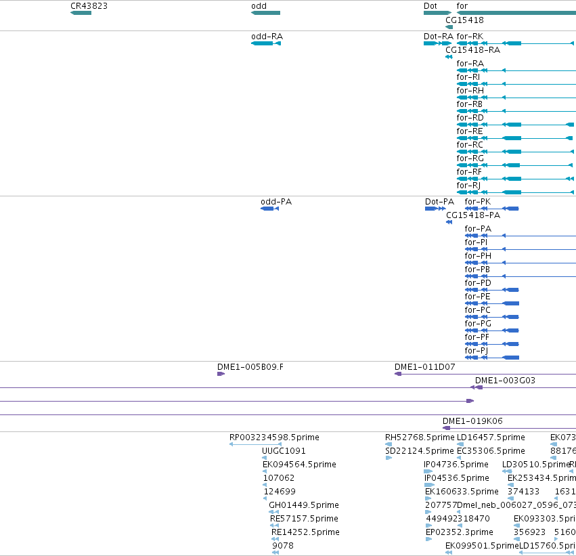Click the DME1-019K06 feature label

pos(472,421)
